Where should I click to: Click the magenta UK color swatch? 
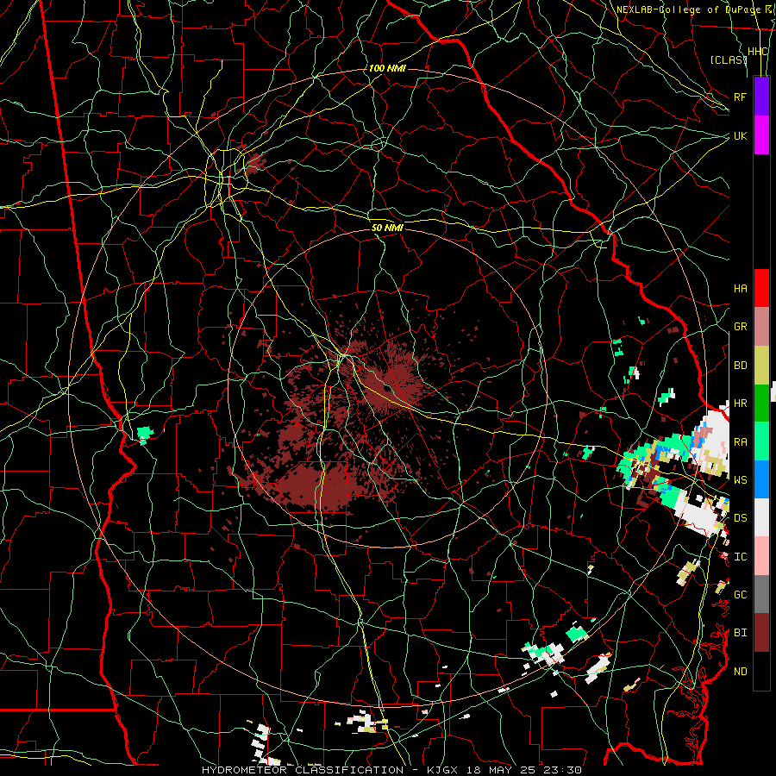pyautogui.click(x=761, y=135)
